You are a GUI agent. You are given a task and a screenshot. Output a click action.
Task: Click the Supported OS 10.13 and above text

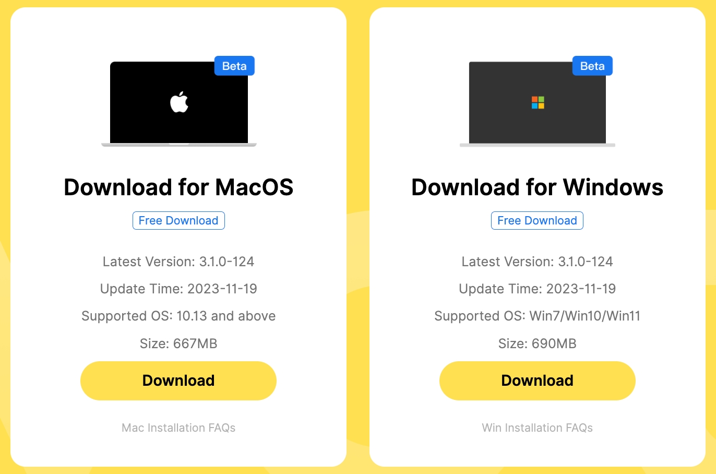[x=178, y=316]
